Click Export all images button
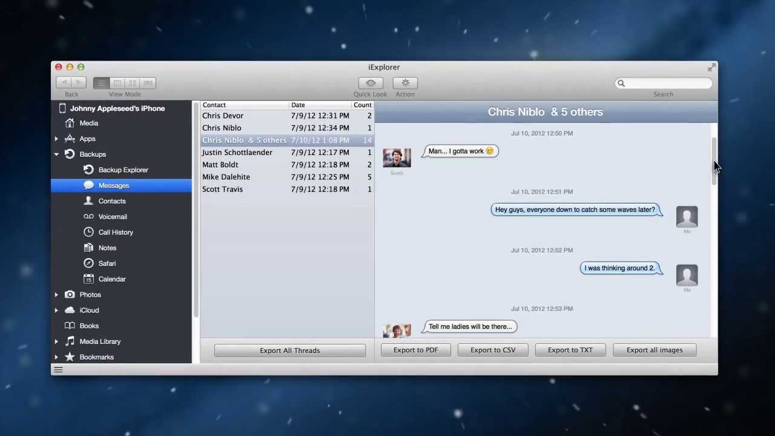The height and width of the screenshot is (436, 775). coord(655,350)
